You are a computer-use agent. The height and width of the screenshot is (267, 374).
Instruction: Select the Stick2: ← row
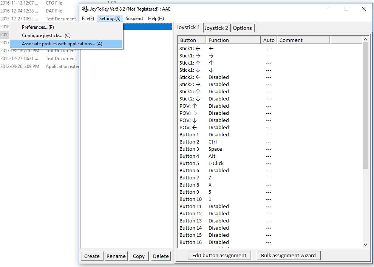pos(270,77)
